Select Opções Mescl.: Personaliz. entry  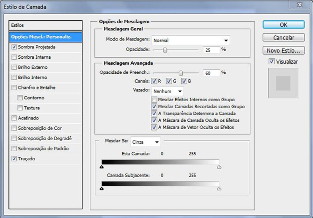pyautogui.click(x=45, y=37)
